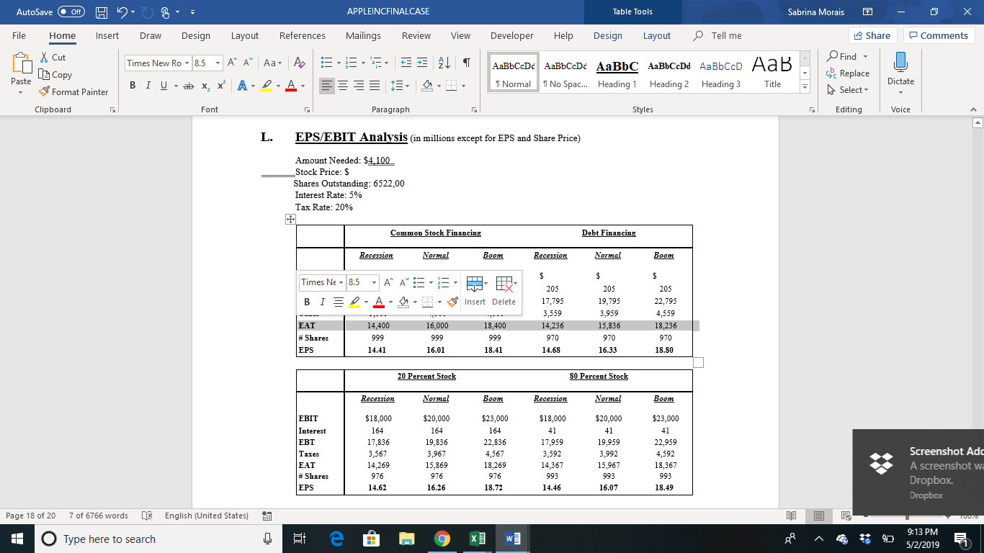This screenshot has height=553, width=984.
Task: Expand the Styles gallery
Action: (805, 88)
